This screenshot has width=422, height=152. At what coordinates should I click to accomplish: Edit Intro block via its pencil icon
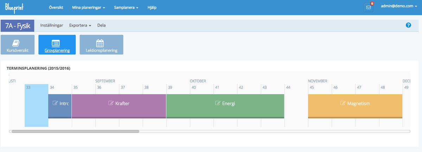pyautogui.click(x=55, y=103)
